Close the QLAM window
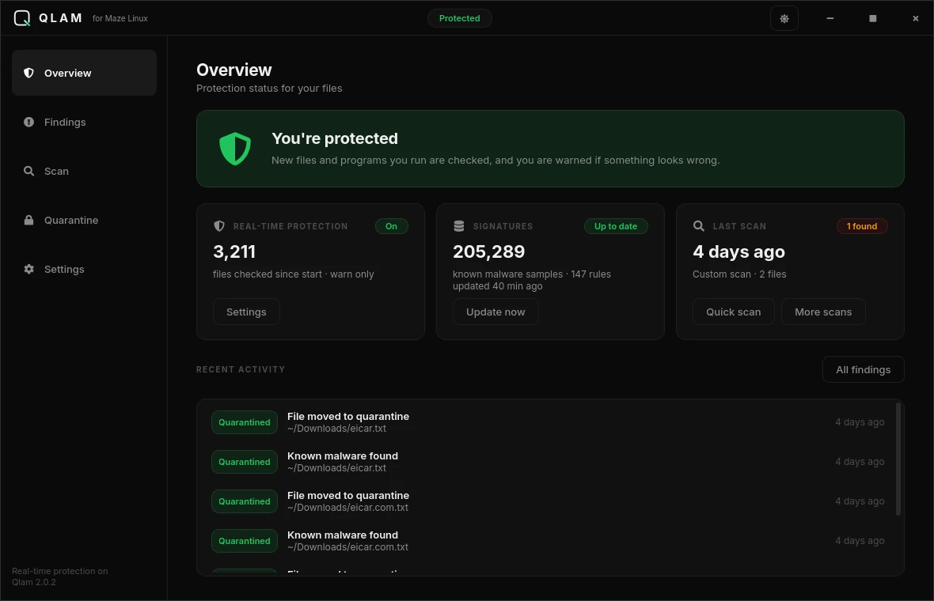934x601 pixels. [916, 18]
